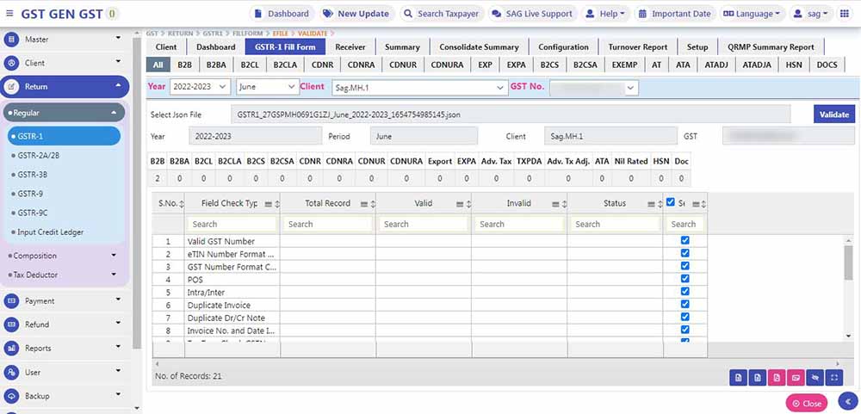
Task: Click the round blue collapse arrow icon
Action: [x=848, y=402]
